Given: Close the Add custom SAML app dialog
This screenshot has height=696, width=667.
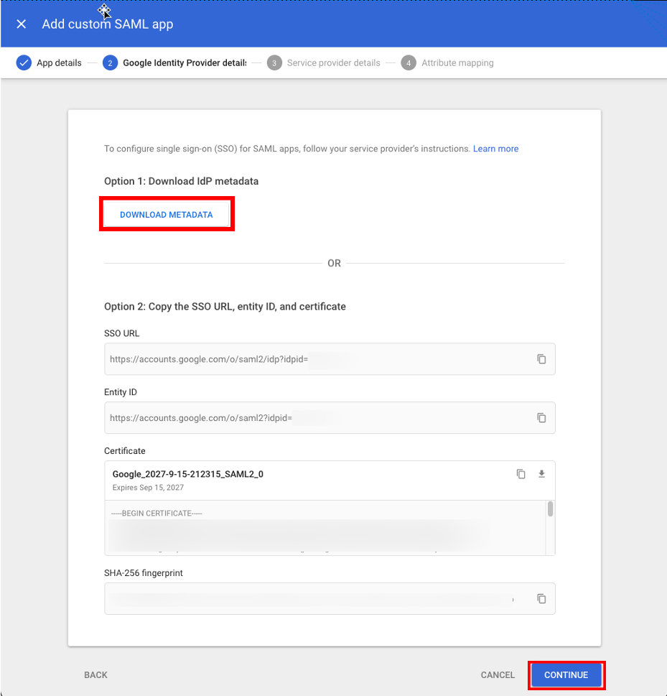Looking at the screenshot, I should (21, 24).
